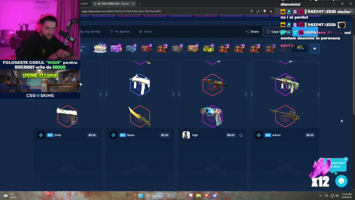Screen dimensions: 355x200
Task: Select the gray case in the case row
Action: click(177, 48)
